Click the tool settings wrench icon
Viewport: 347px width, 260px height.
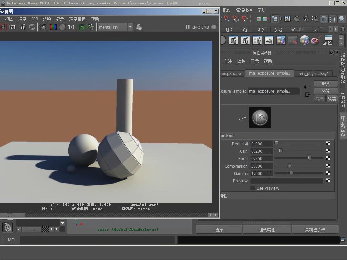(333, 19)
